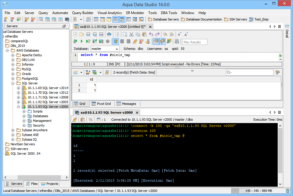This screenshot has height=196, width=293.
Task: Open the Database Documentation bookmark
Action: coord(201,19)
